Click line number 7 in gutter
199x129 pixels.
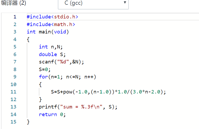15,62
